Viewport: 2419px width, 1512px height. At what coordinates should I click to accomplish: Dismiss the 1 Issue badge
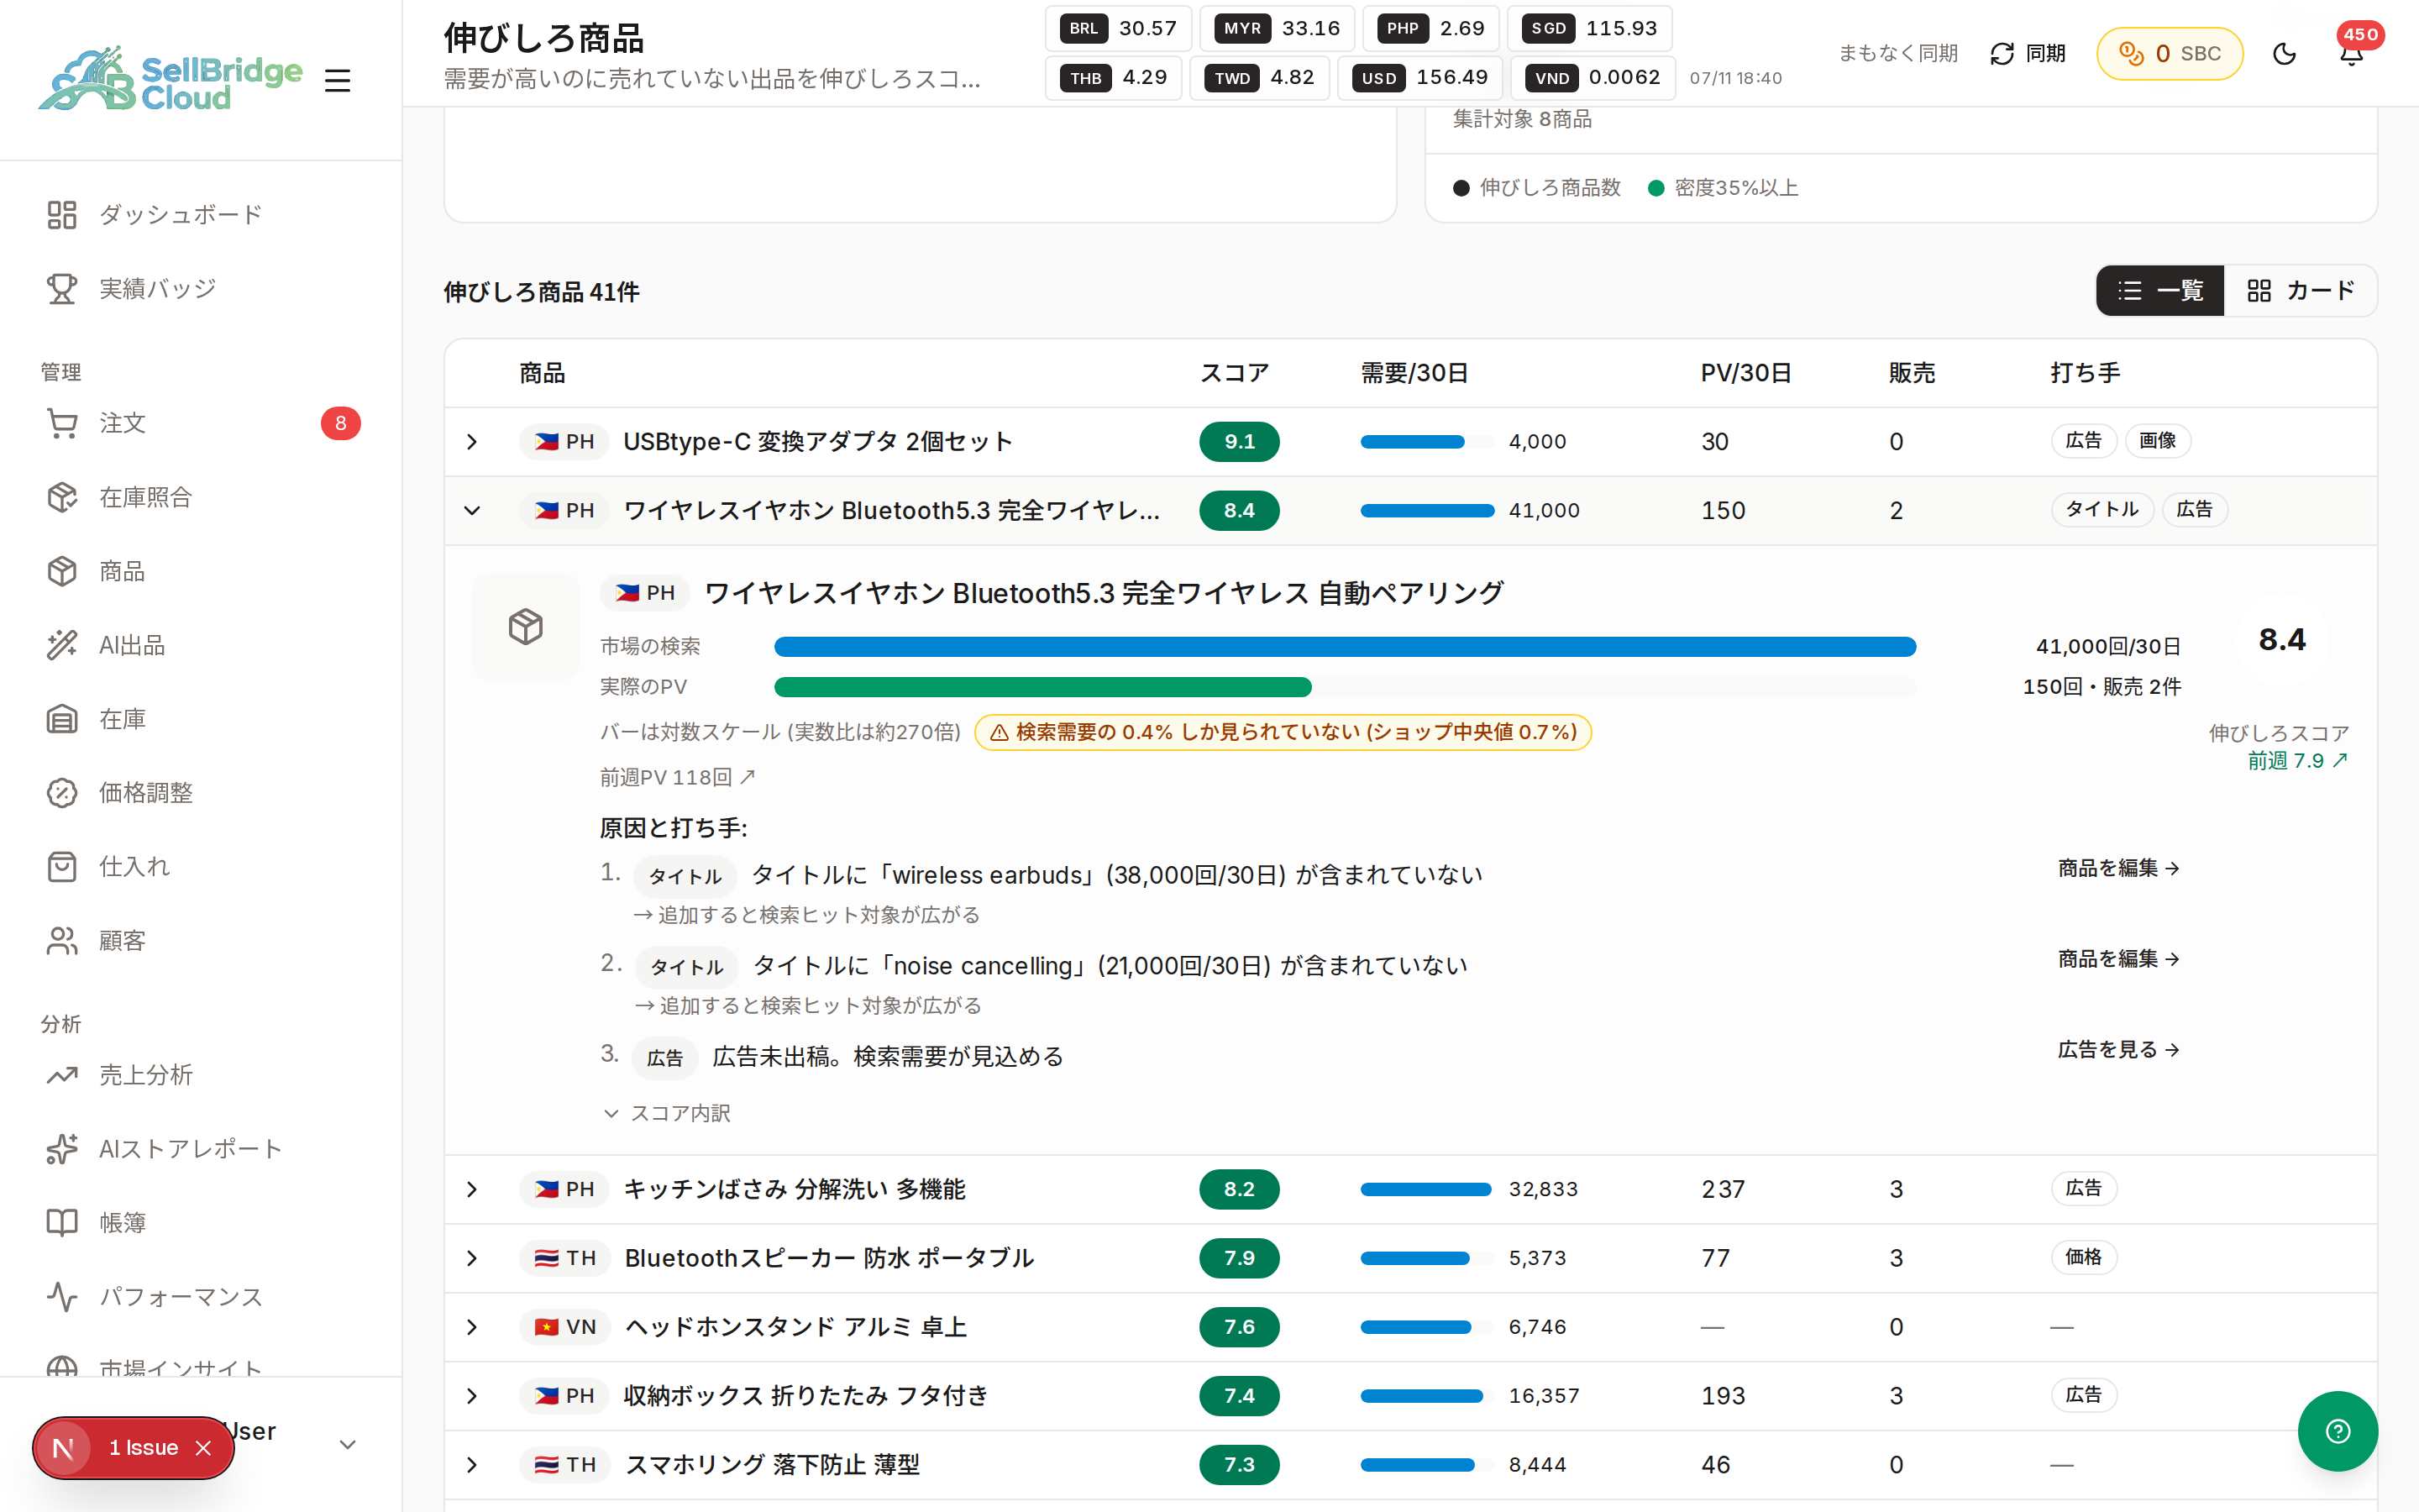point(204,1448)
